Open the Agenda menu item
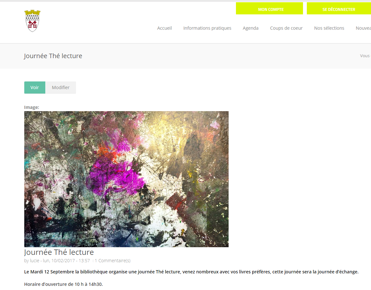Screen dimensions: 371x290 point(251,28)
